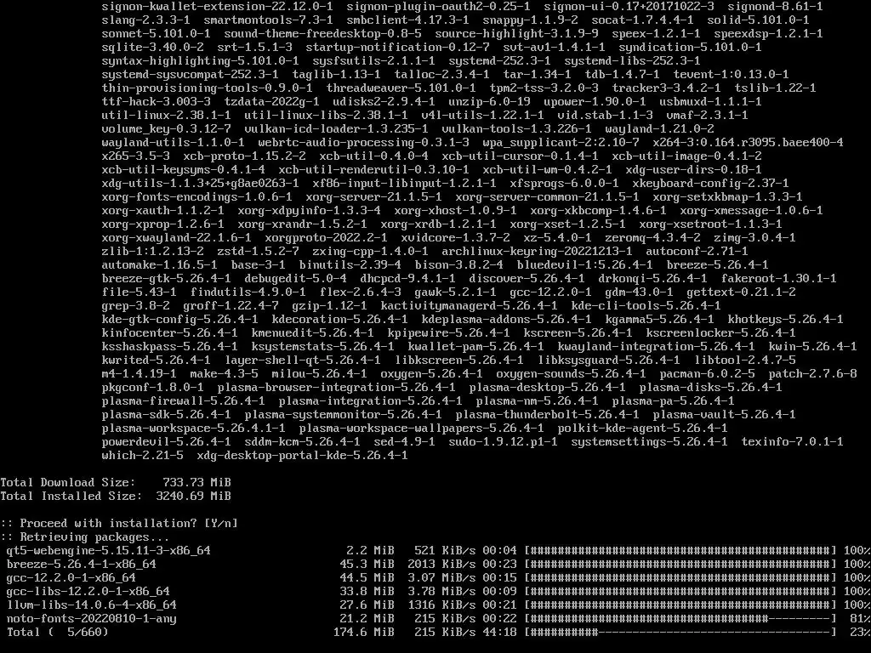Viewport: 871px width, 653px height.
Task: Click the noto-fonts-20220810-1-any entry
Action: click(92, 619)
